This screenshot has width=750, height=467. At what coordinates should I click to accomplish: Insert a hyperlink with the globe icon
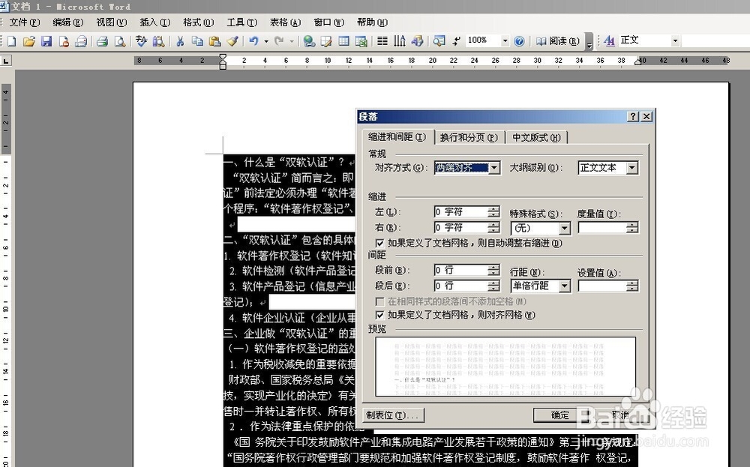tap(309, 41)
